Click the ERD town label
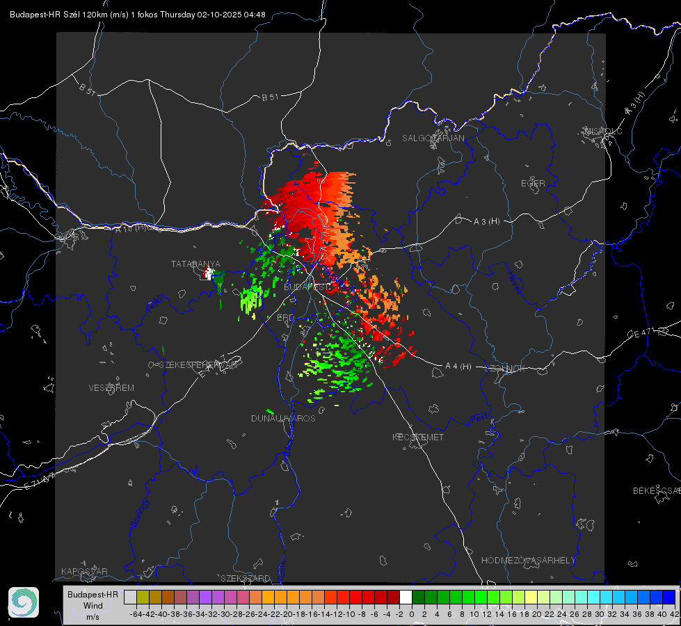Image resolution: width=681 pixels, height=626 pixels. coord(285,318)
